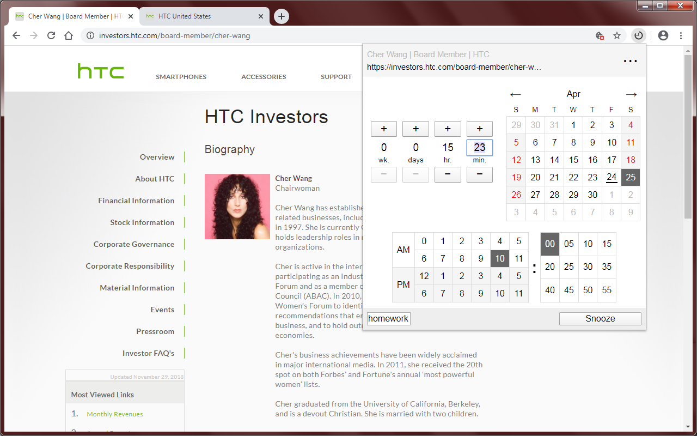Open Material Information link
697x436 pixels.
coord(137,288)
